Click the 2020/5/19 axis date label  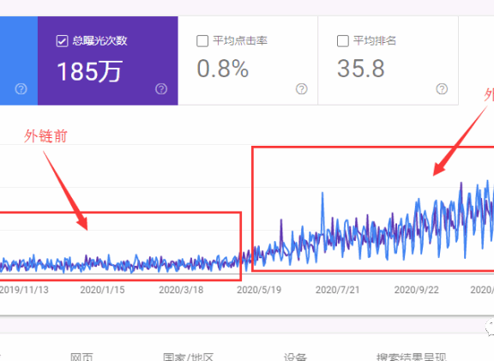[x=259, y=290]
